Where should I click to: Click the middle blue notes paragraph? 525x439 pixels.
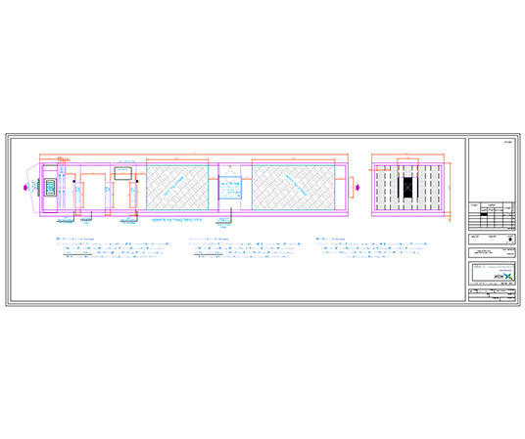pyautogui.click(x=246, y=248)
